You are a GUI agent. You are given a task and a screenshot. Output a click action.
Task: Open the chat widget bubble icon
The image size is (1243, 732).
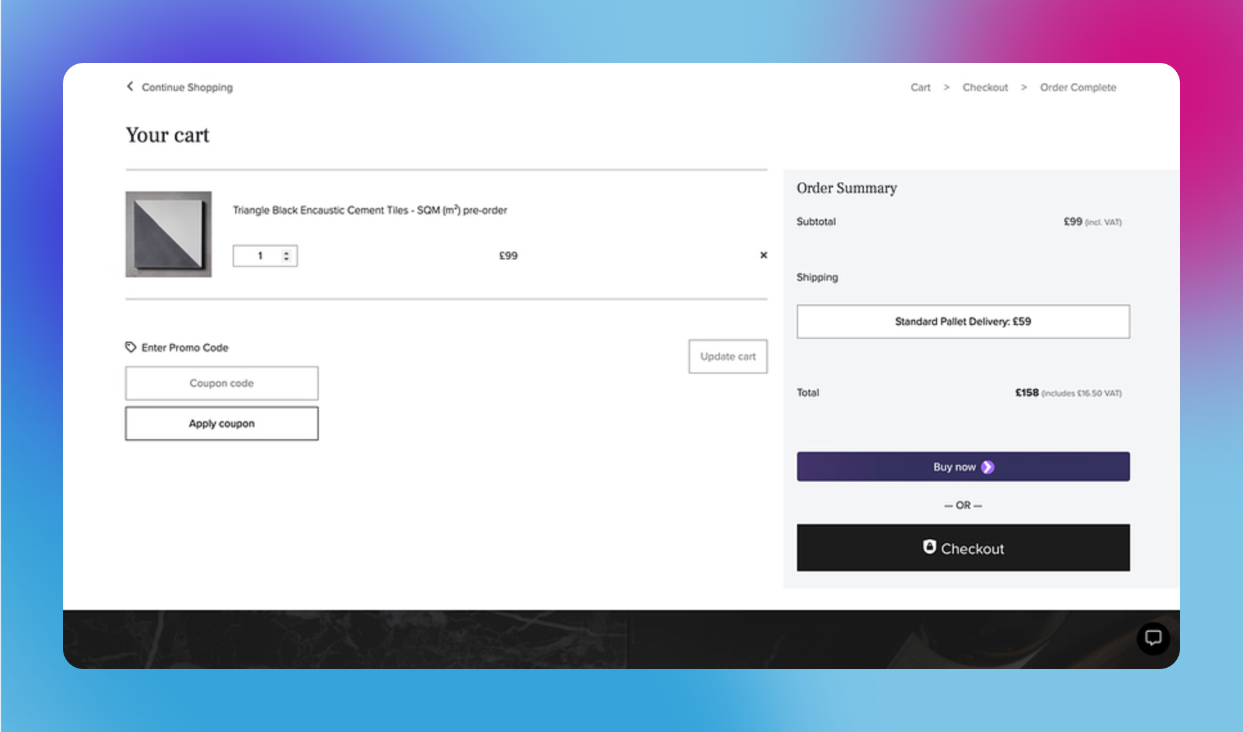(1153, 638)
